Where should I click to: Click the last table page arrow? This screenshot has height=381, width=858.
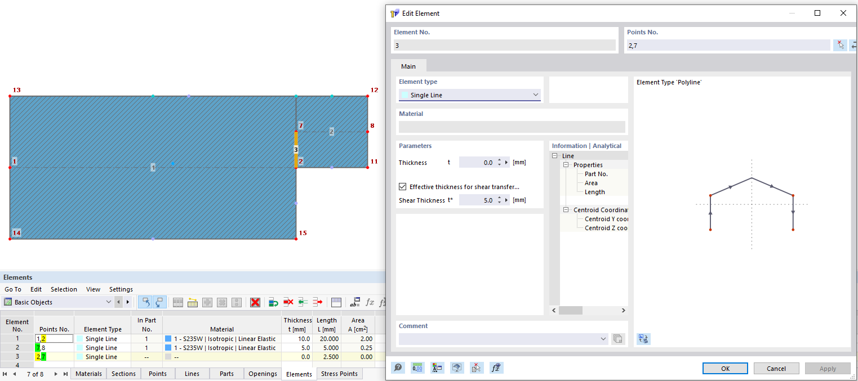(x=65, y=374)
